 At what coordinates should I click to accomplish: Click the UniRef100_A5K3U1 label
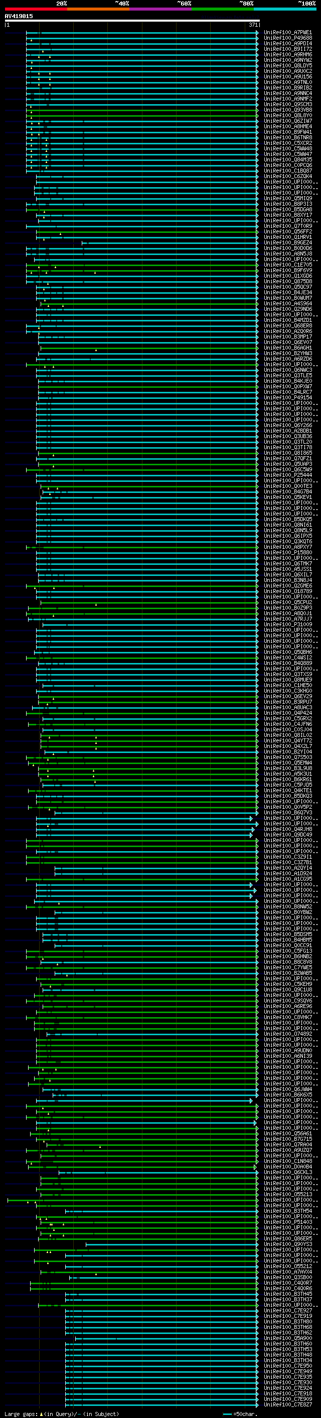point(287,774)
